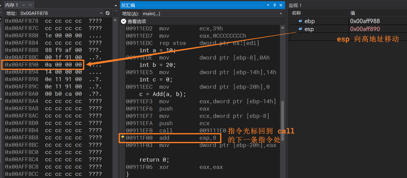
Task: Select the 监视 1 watch tab
Action: click(x=295, y=5)
